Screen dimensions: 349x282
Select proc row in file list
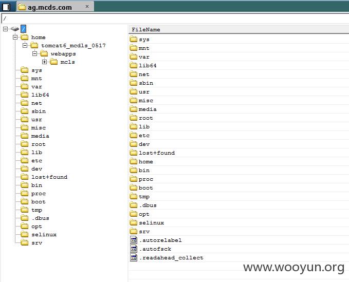pos(238,179)
